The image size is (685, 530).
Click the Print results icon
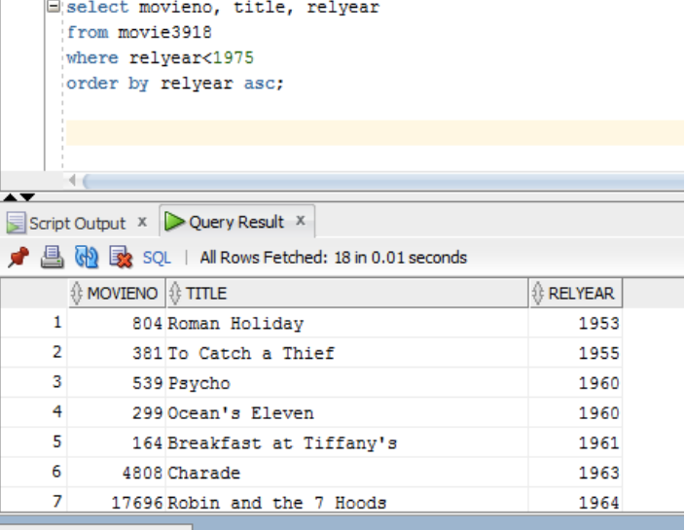52,257
